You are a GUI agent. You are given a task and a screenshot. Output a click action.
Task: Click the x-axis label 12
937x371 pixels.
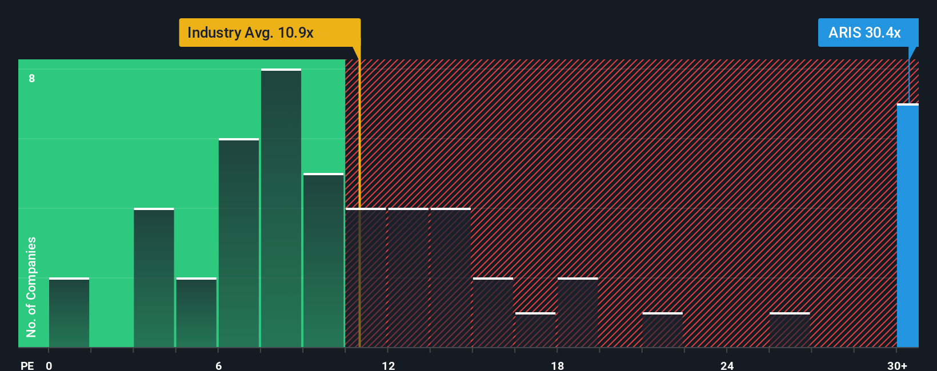(389, 366)
